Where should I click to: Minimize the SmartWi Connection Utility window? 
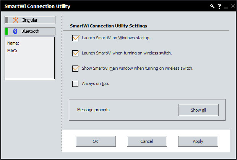[x=226, y=6]
